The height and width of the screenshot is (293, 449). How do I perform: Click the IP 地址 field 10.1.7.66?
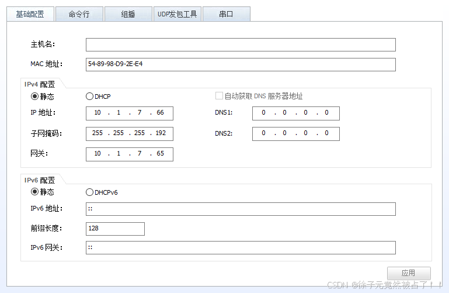click(x=130, y=113)
